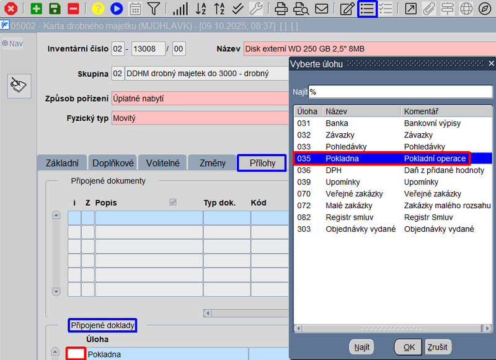Switch to the Volitelné tab

point(162,163)
